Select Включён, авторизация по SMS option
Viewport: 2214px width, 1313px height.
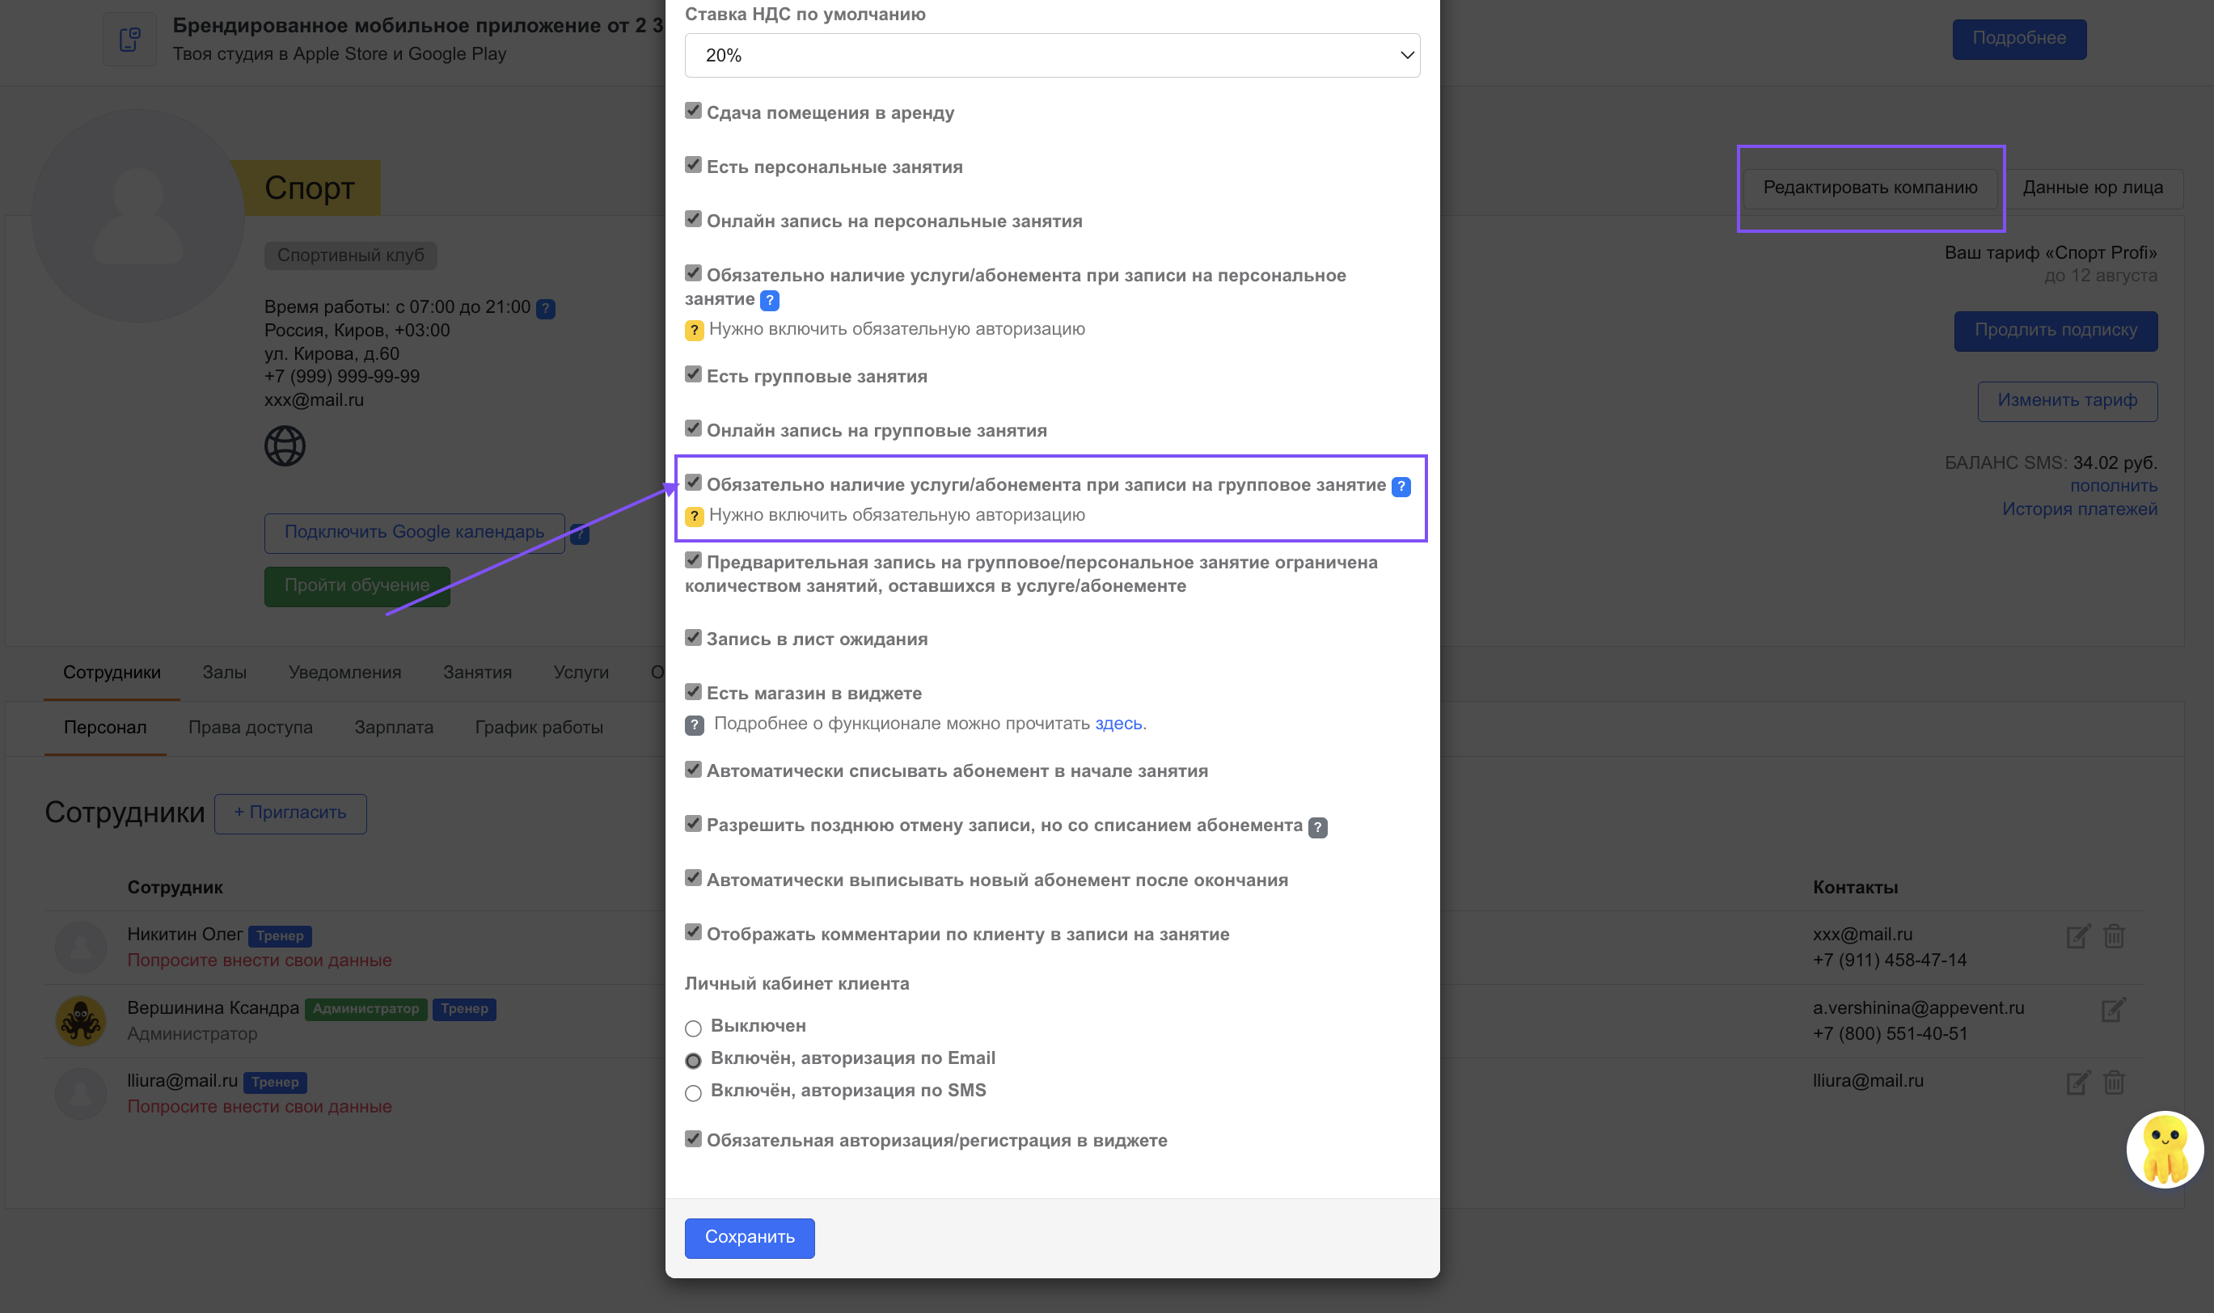tap(693, 1093)
